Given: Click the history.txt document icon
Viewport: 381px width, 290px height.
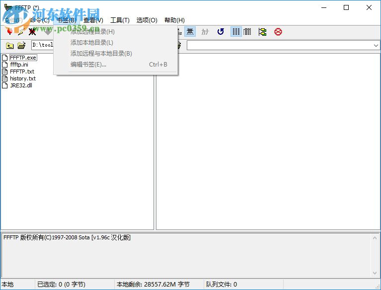Looking at the screenshot, I should pos(4,78).
